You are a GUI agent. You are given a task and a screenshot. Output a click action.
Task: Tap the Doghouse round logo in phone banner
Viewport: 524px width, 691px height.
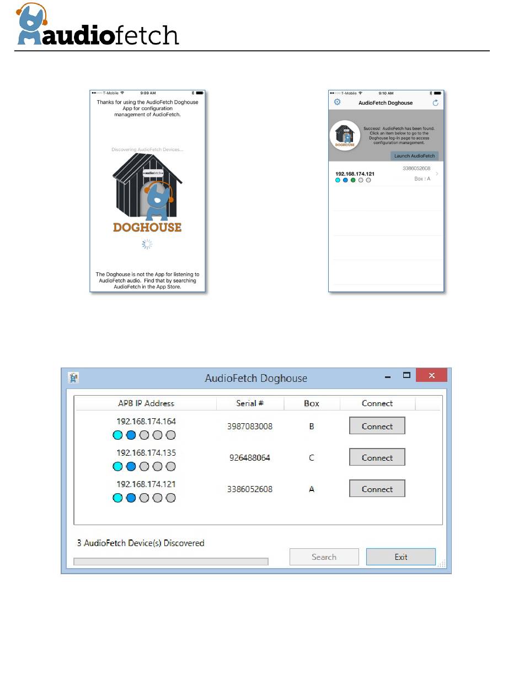point(345,136)
